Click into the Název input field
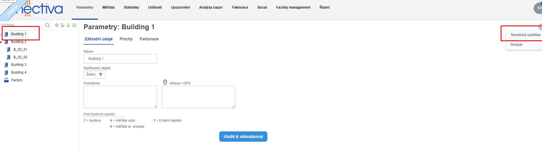 click(x=120, y=59)
